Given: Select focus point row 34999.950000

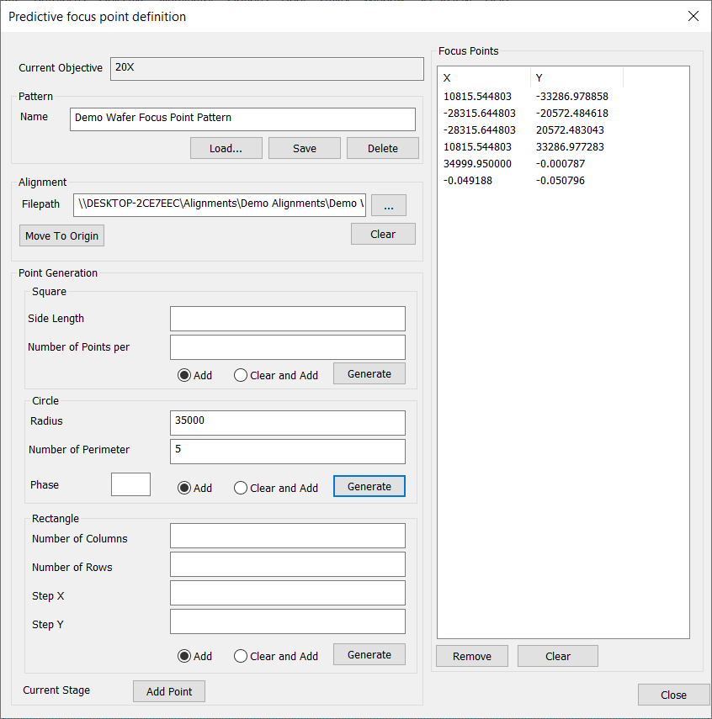Looking at the screenshot, I should coord(477,164).
